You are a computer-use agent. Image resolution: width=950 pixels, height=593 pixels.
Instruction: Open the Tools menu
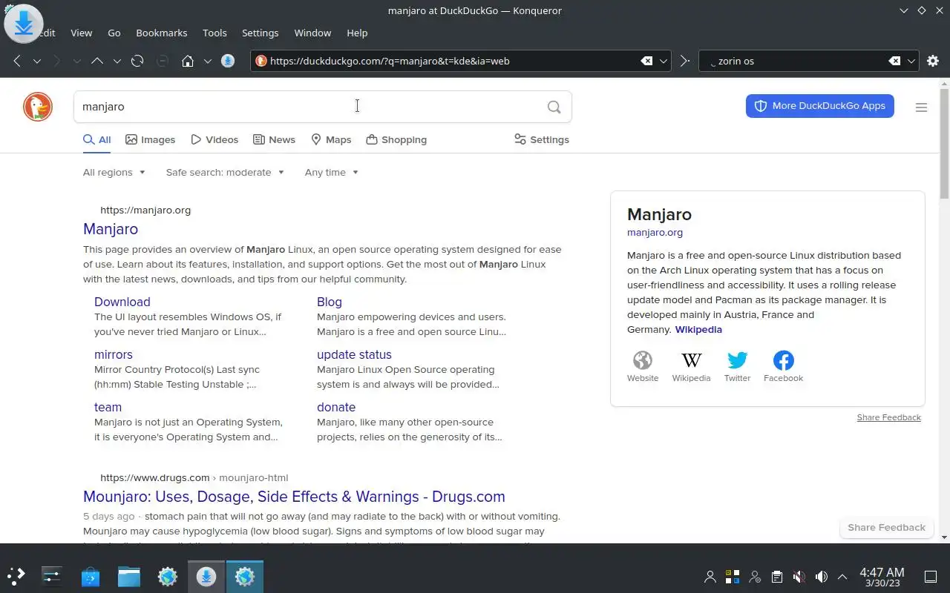pyautogui.click(x=214, y=33)
